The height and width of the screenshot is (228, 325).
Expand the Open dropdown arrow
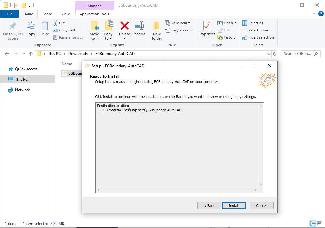235,23
